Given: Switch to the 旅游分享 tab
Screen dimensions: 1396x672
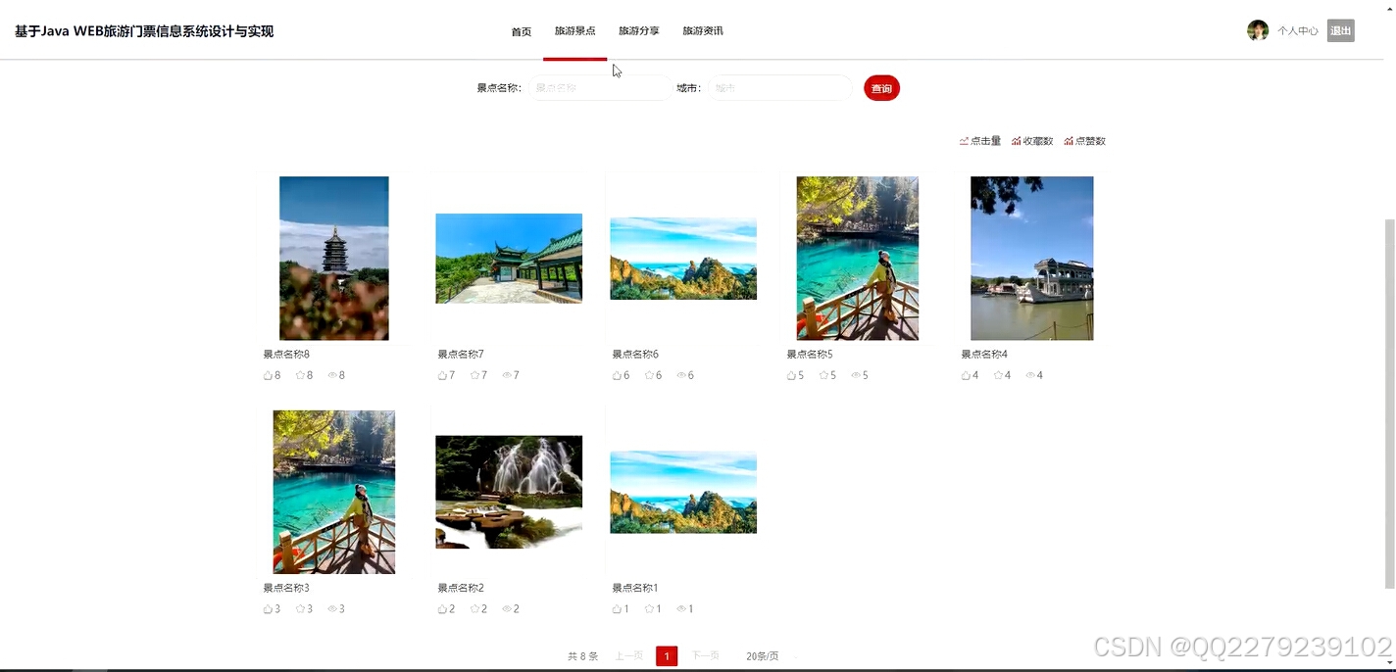Looking at the screenshot, I should point(638,30).
